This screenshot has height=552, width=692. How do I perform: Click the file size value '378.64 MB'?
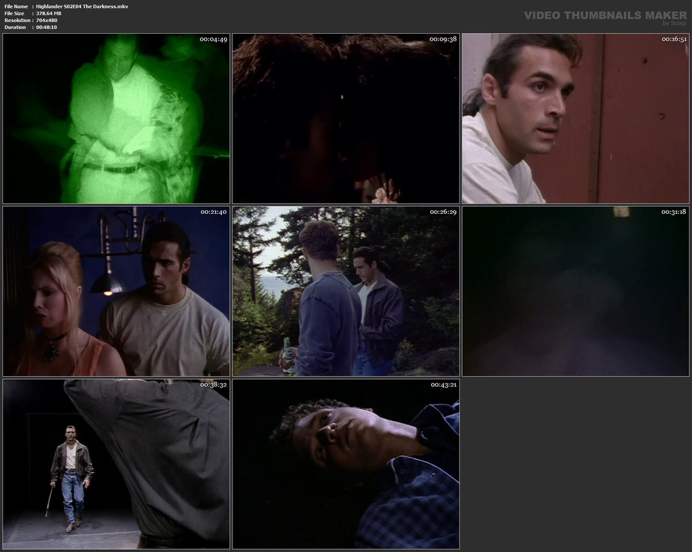[48, 14]
